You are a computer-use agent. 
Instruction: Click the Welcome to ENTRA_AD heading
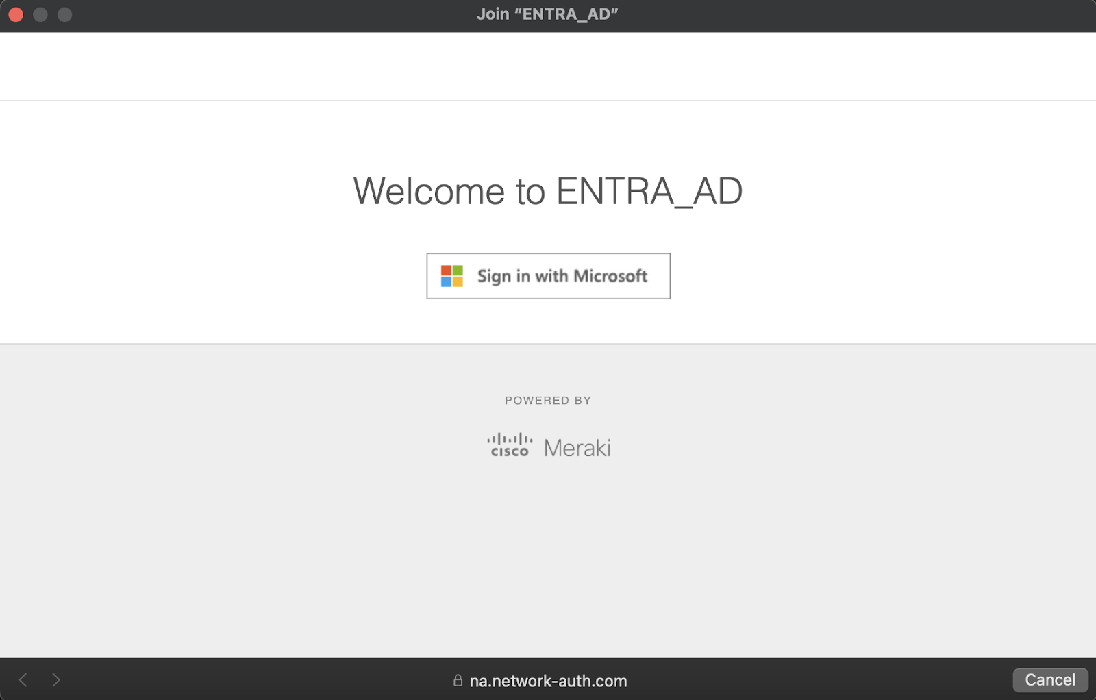[x=548, y=191]
